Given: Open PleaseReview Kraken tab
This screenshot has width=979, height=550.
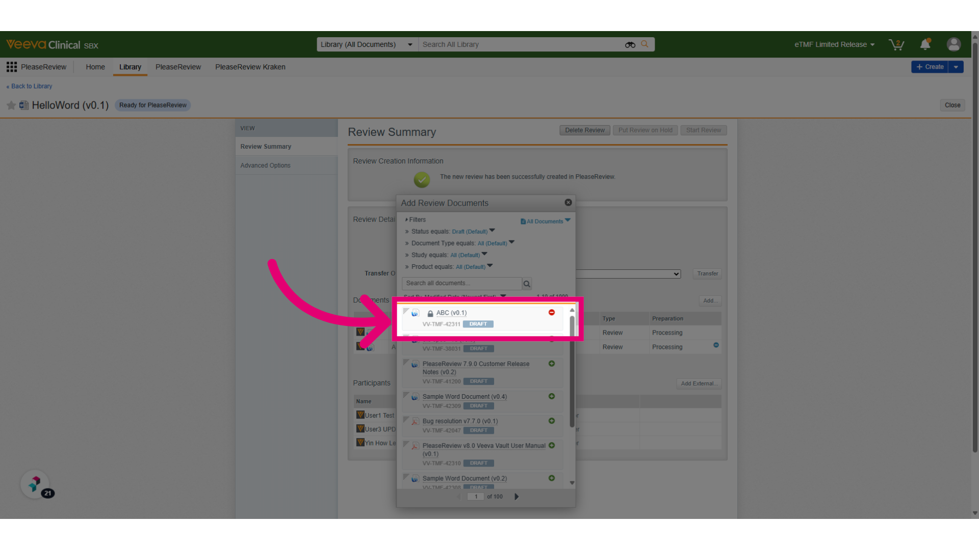Looking at the screenshot, I should click(x=250, y=67).
